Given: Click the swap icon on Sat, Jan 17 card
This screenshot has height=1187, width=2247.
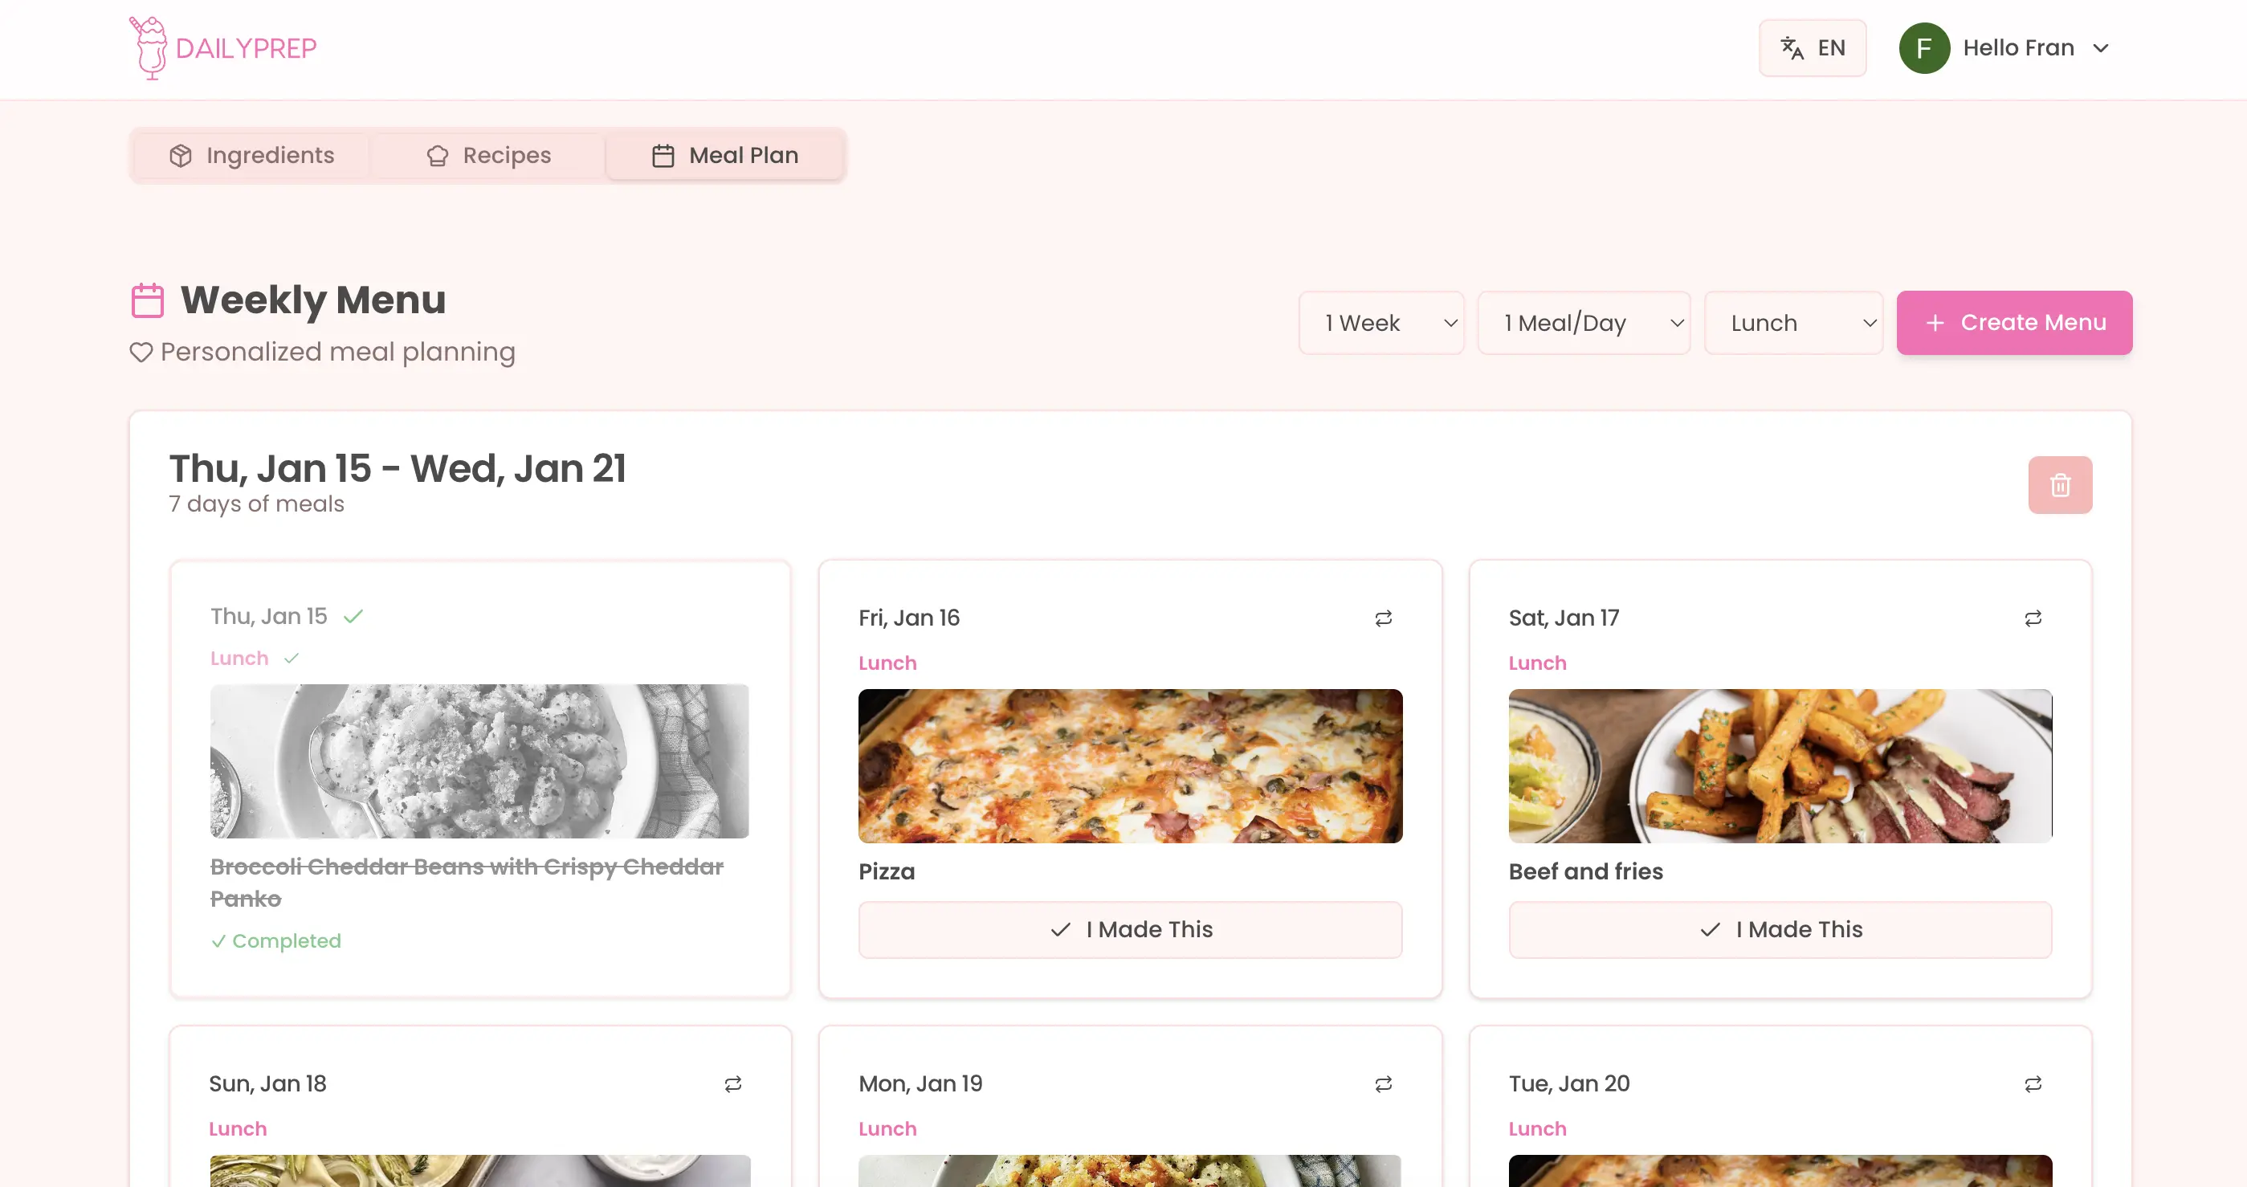Looking at the screenshot, I should pos(2033,618).
